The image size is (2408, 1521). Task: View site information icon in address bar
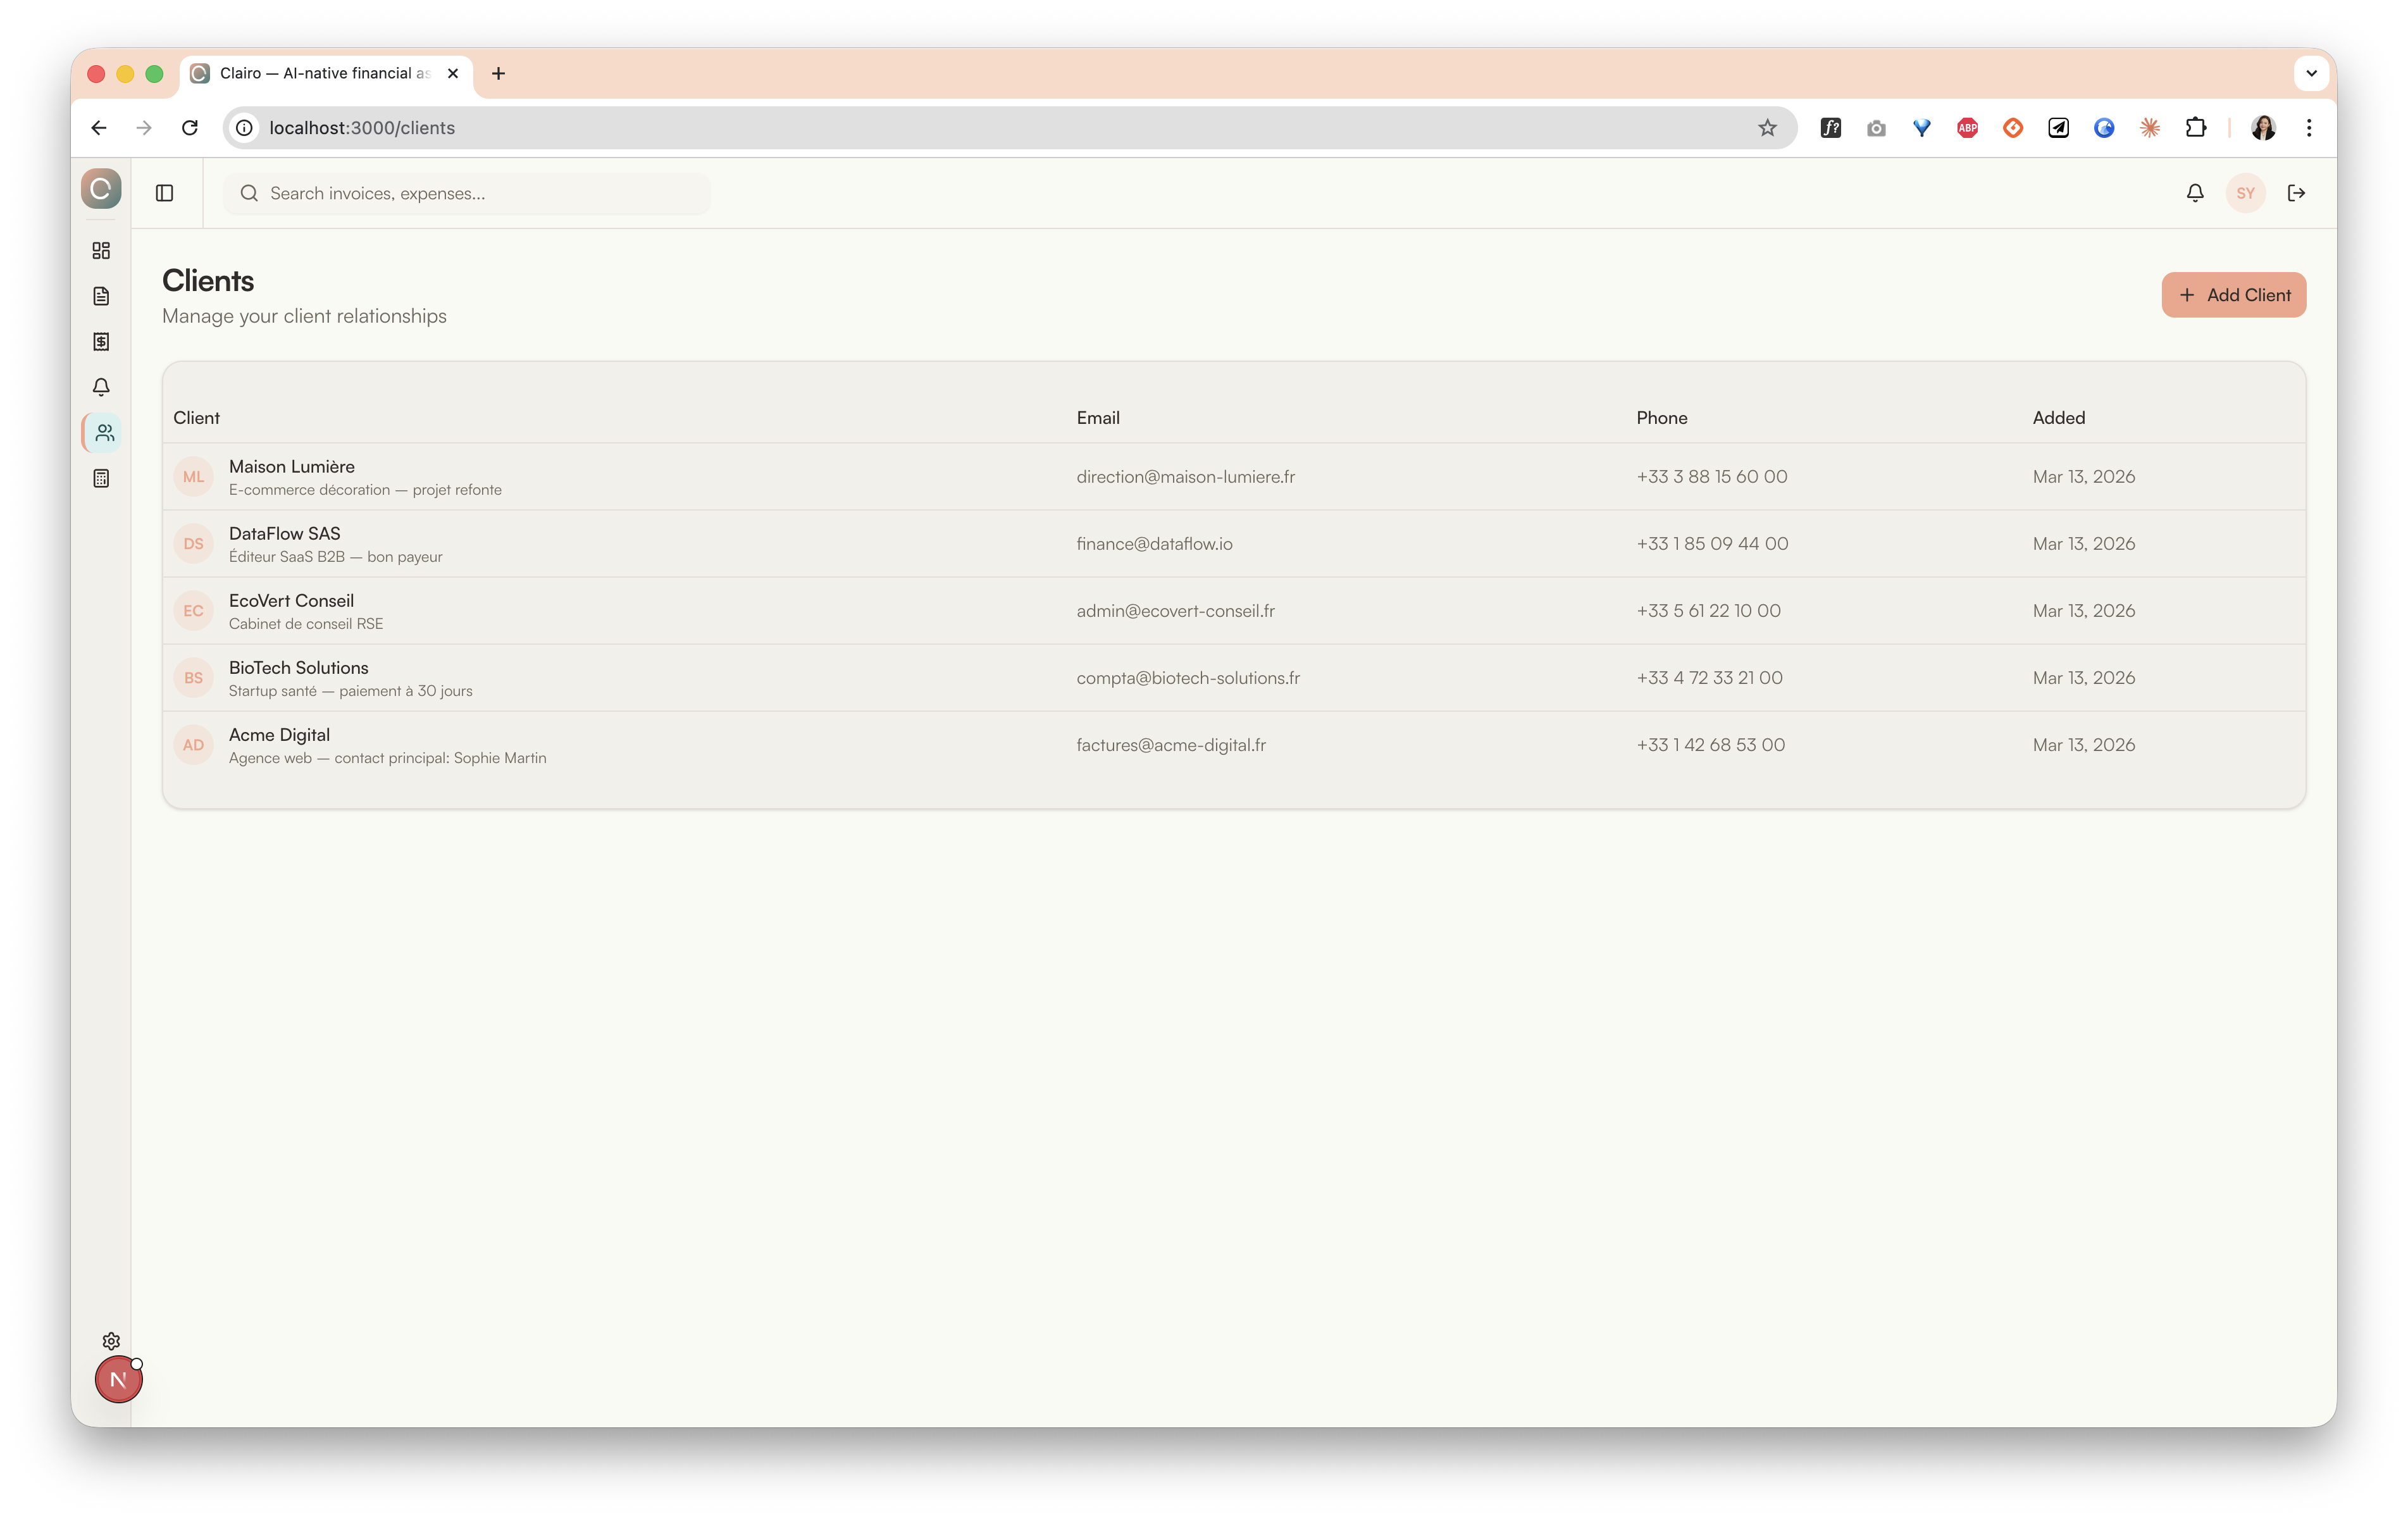[244, 128]
